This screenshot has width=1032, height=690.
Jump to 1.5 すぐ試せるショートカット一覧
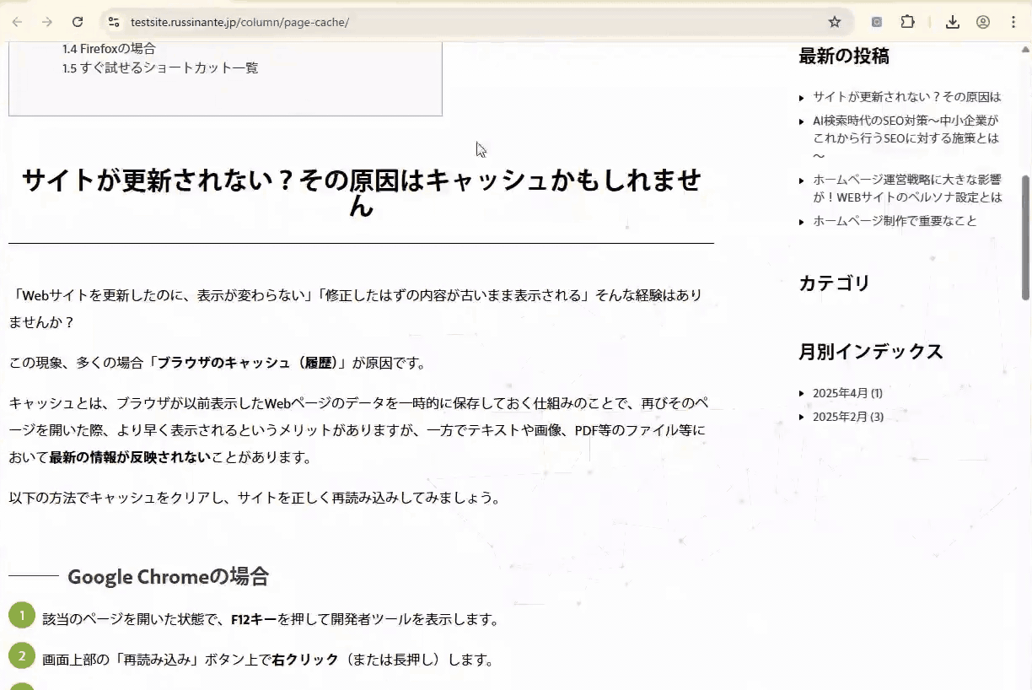pyautogui.click(x=160, y=68)
